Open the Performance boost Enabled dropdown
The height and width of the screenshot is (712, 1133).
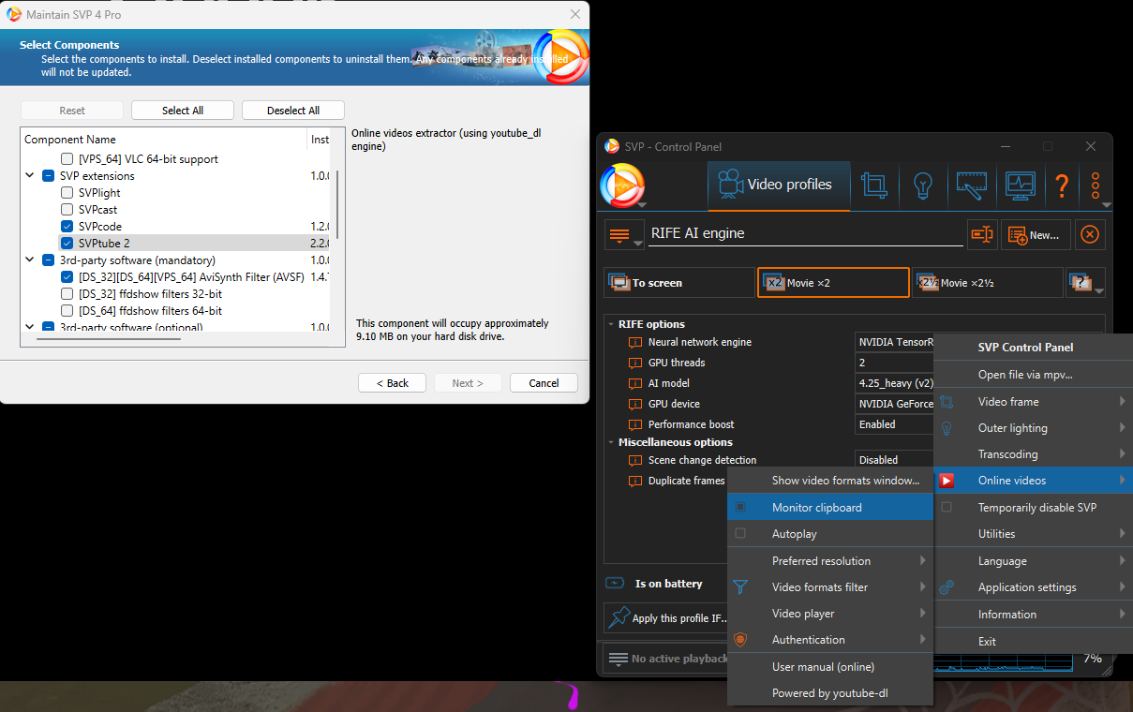(x=894, y=424)
